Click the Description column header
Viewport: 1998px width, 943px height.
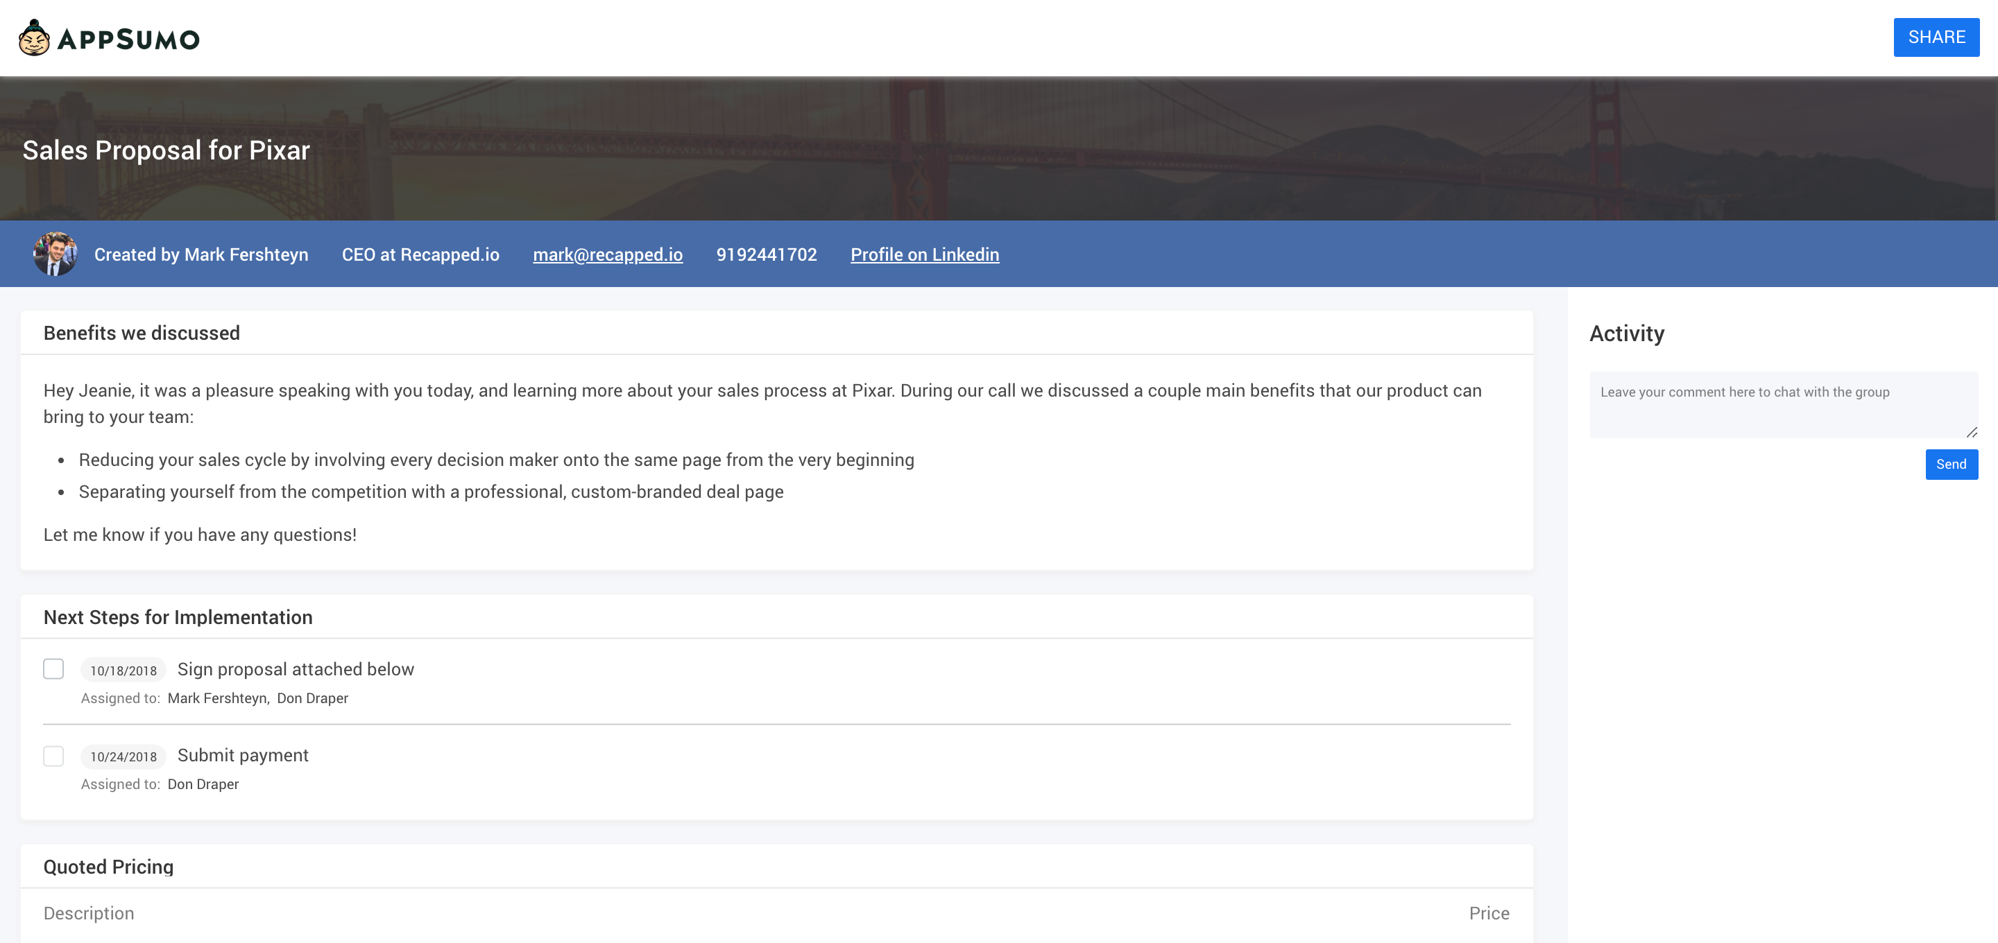point(88,914)
